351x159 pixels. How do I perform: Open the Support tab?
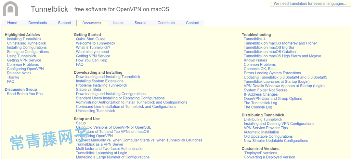tap(64, 23)
